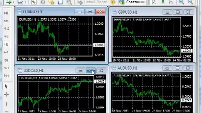The height and width of the screenshot is (113, 201).
Task: Open the Strategy Tester magnifier icon
Action: click(x=69, y=2)
